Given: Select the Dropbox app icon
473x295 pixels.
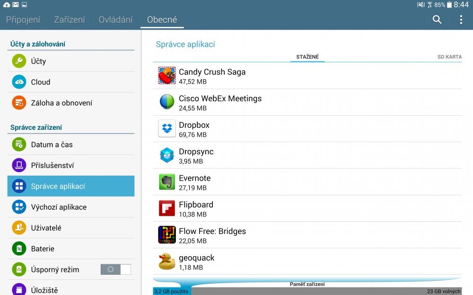Looking at the screenshot, I should click(166, 128).
